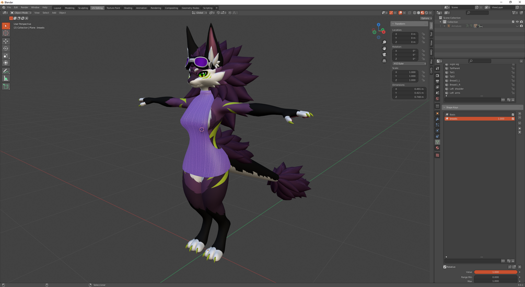
Task: Move shape key down arrow button
Action: tap(520, 133)
